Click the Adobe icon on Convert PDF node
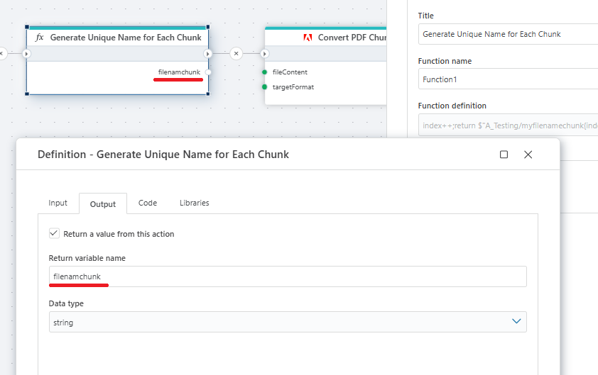Image resolution: width=598 pixels, height=375 pixels. coord(308,38)
